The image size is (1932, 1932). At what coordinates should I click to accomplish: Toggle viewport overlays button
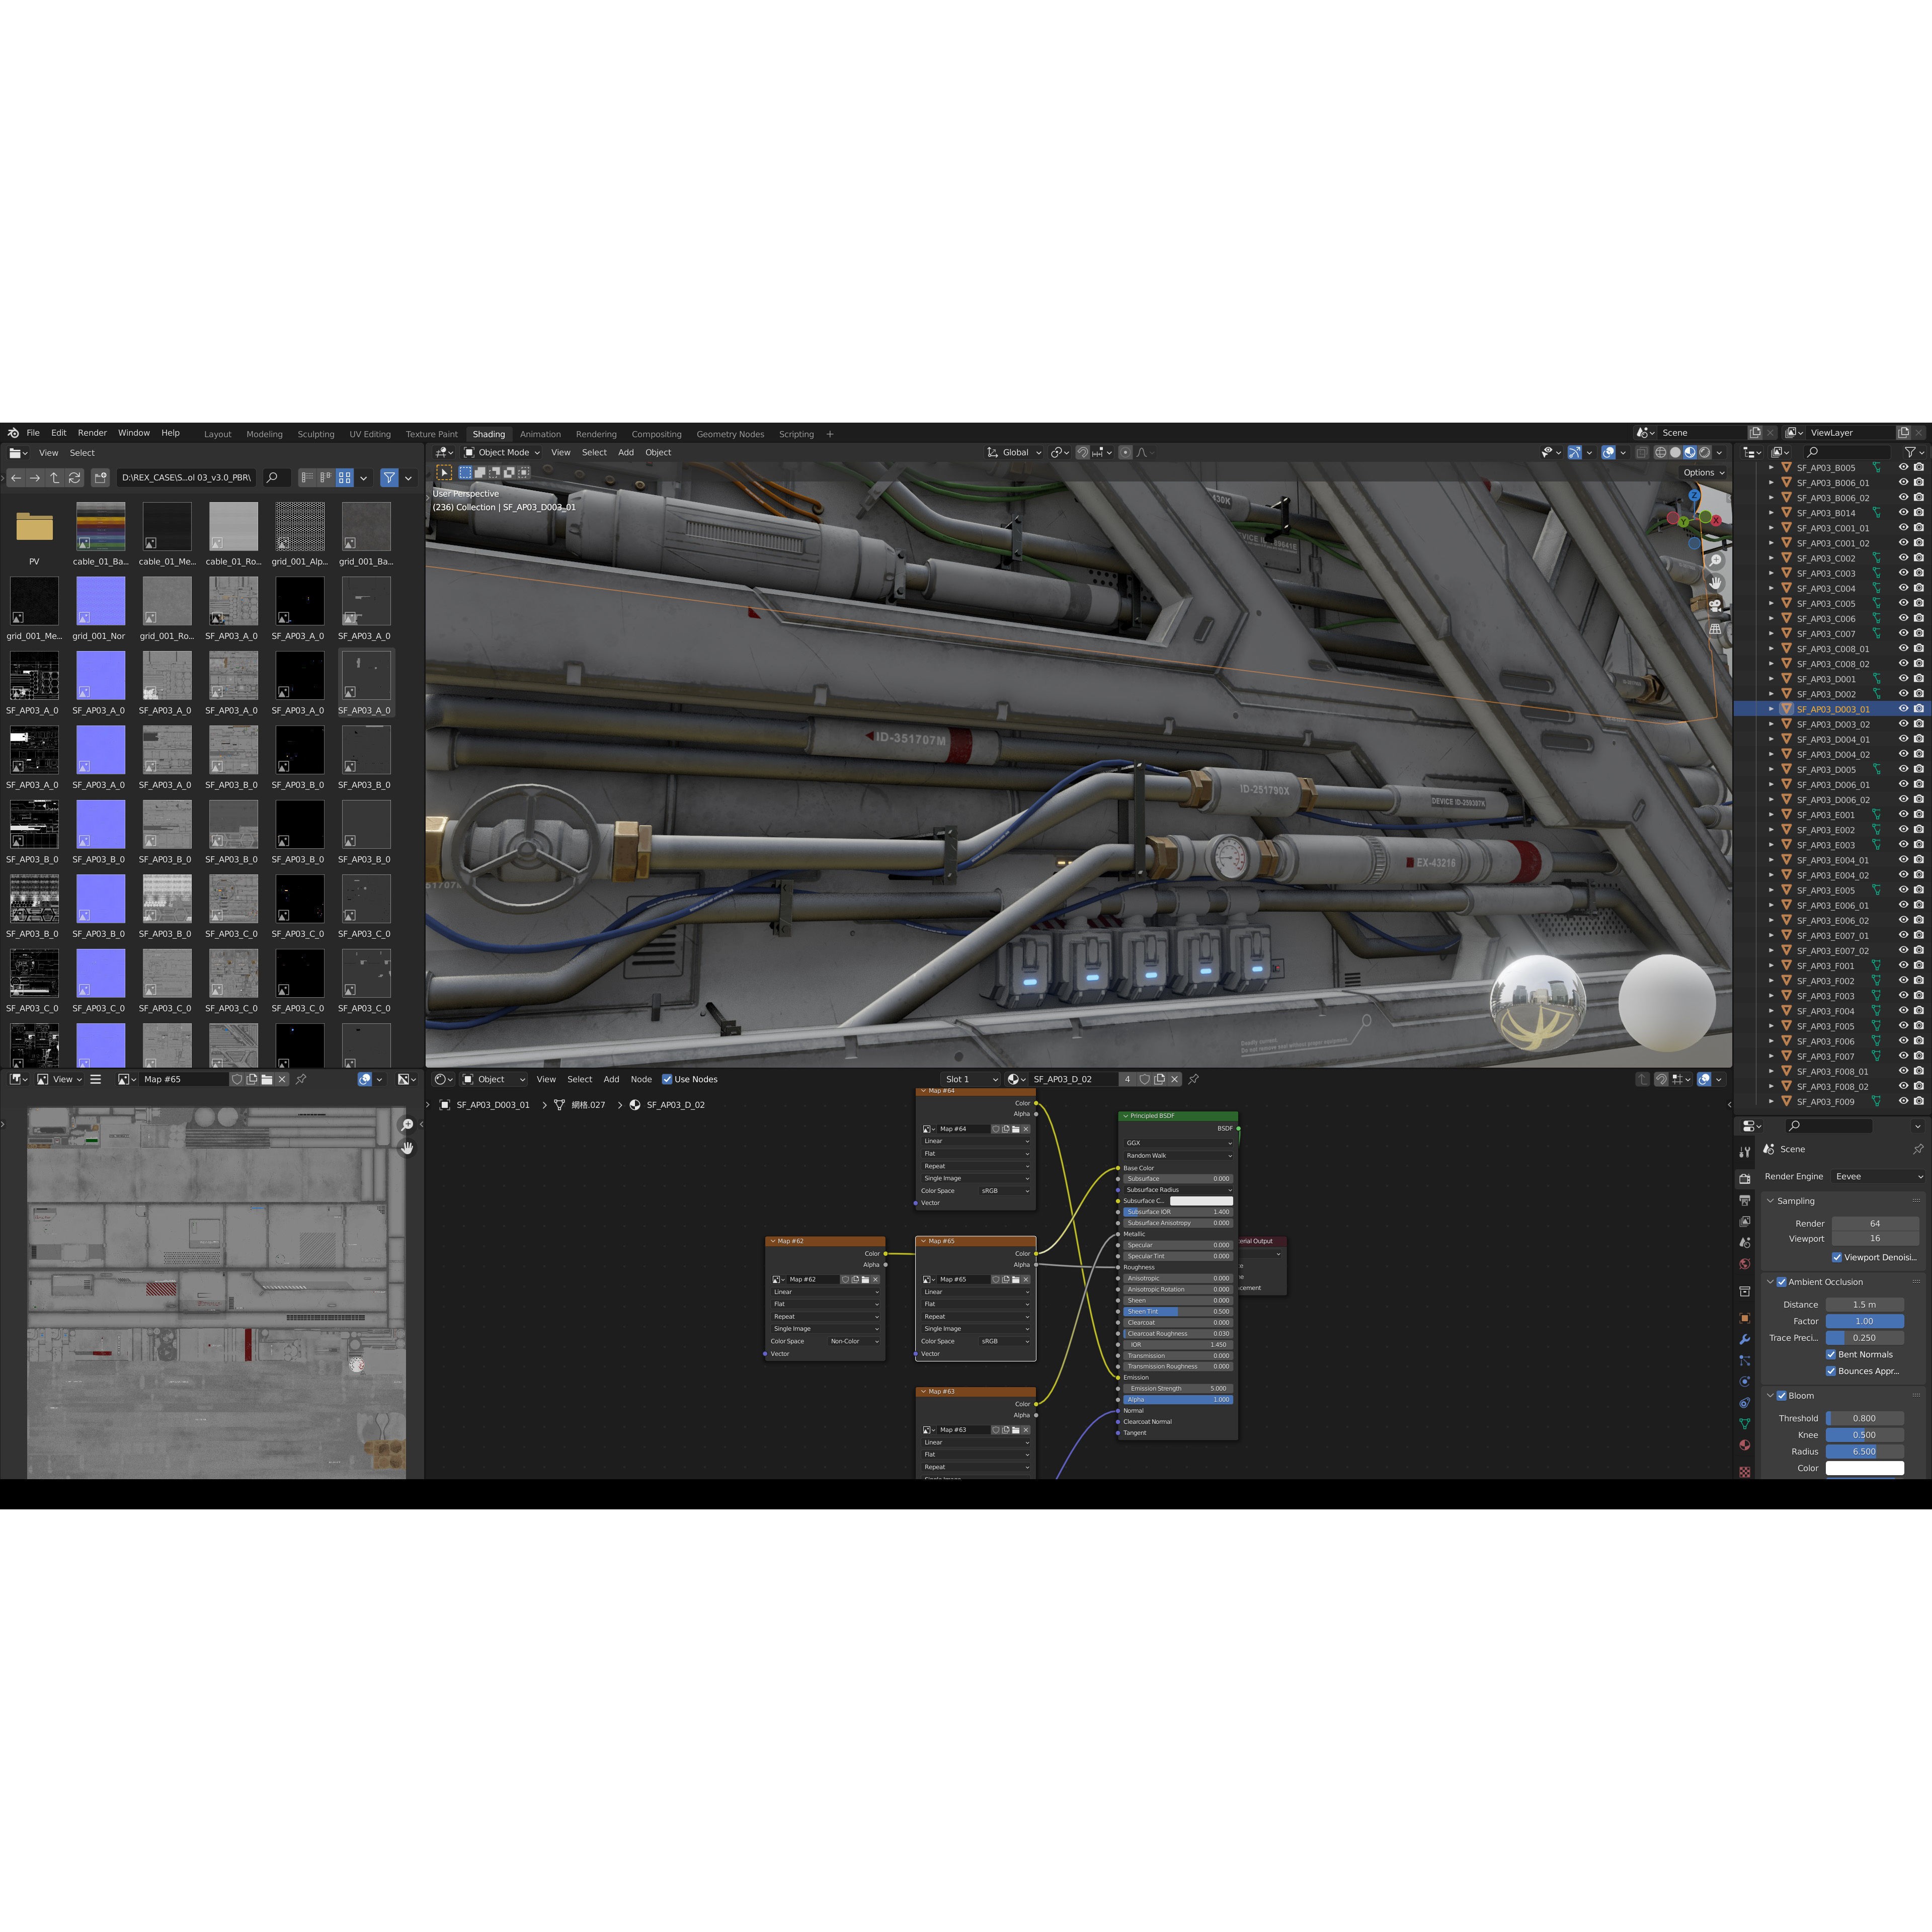(x=1608, y=453)
